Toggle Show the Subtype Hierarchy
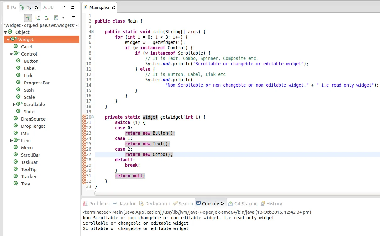Viewport: 380px width, 236px height. coord(47,18)
